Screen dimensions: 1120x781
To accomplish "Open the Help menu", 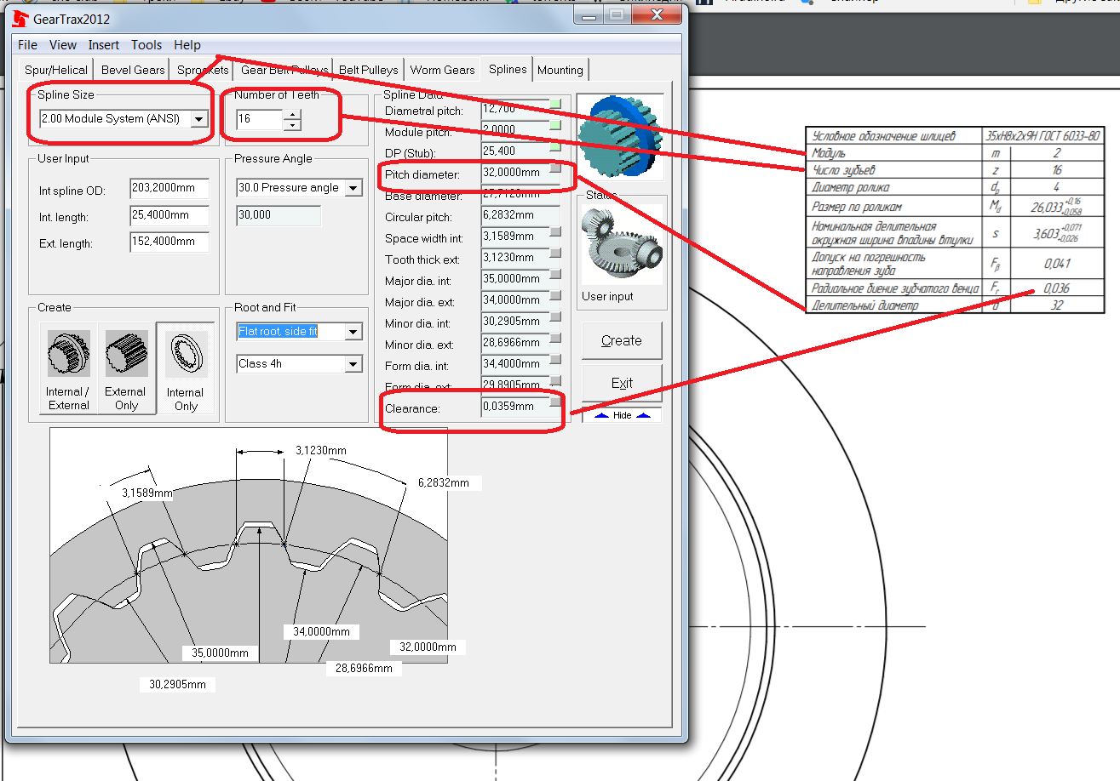I will tap(187, 45).
